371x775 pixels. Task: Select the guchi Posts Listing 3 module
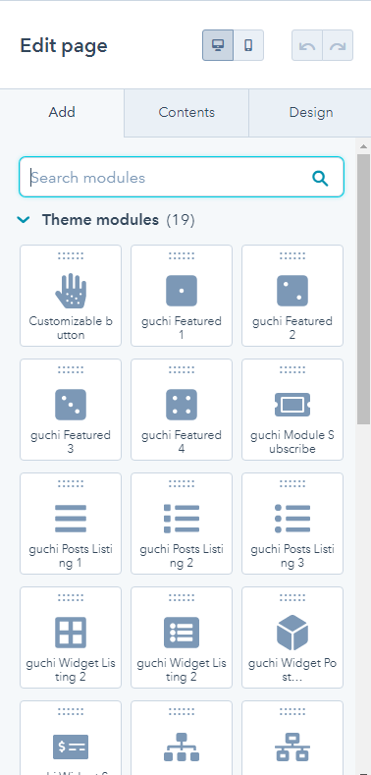click(x=292, y=524)
